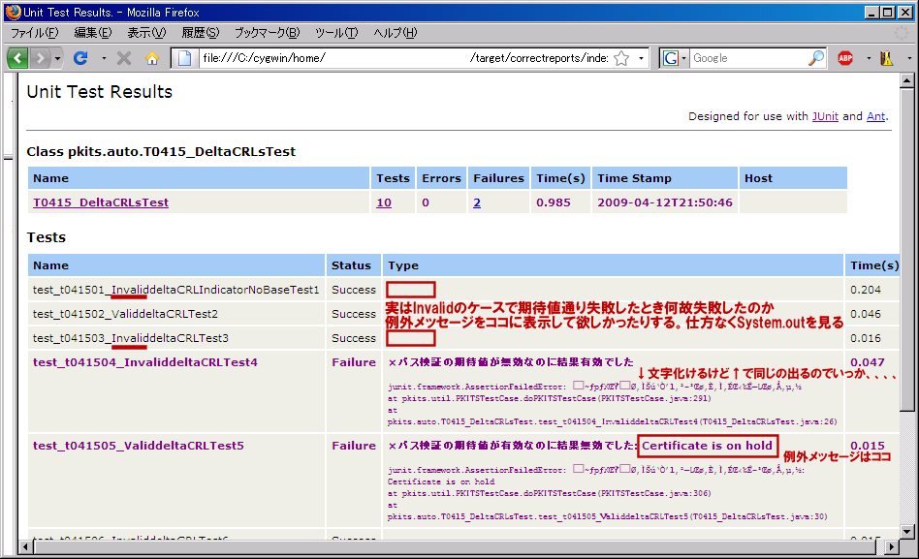Click the Forward navigation arrow
This screenshot has height=559, width=919.
40,58
